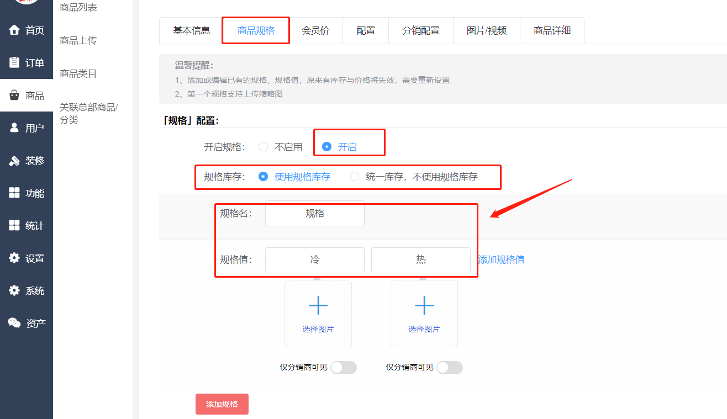Screen dimensions: 727x419
Task: Click the 添加规格值 link
Action: (501, 259)
